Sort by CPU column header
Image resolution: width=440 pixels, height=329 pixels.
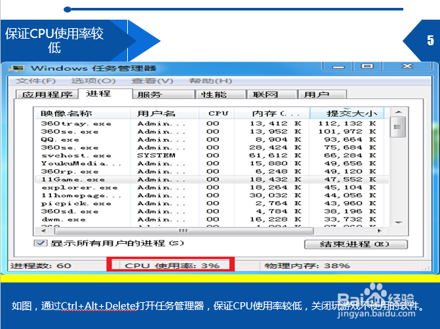(x=216, y=113)
